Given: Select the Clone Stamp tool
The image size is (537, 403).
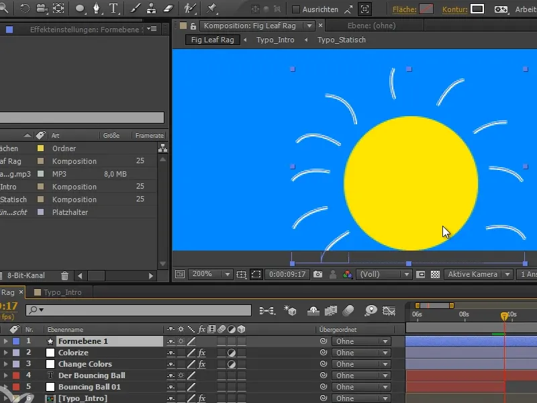Looking at the screenshot, I should [152, 8].
